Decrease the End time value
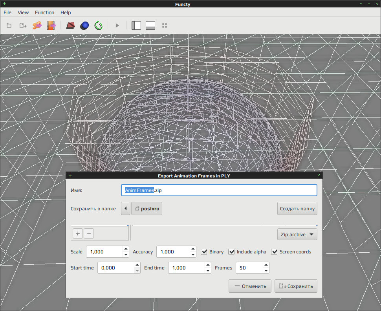 (x=208, y=271)
